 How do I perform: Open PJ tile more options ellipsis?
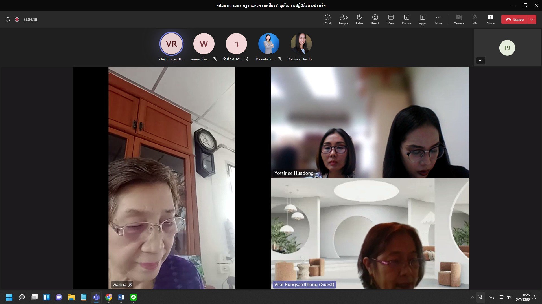[x=480, y=61]
